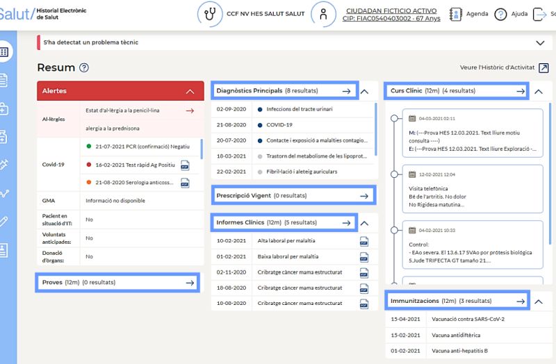The width and height of the screenshot is (556, 364).
Task: Click the chart trend icon in sidebar
Action: pos(4,194)
